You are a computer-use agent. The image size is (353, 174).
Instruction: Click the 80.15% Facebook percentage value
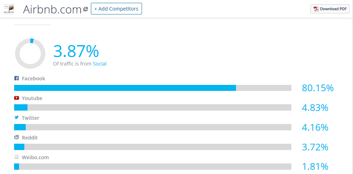(x=318, y=88)
